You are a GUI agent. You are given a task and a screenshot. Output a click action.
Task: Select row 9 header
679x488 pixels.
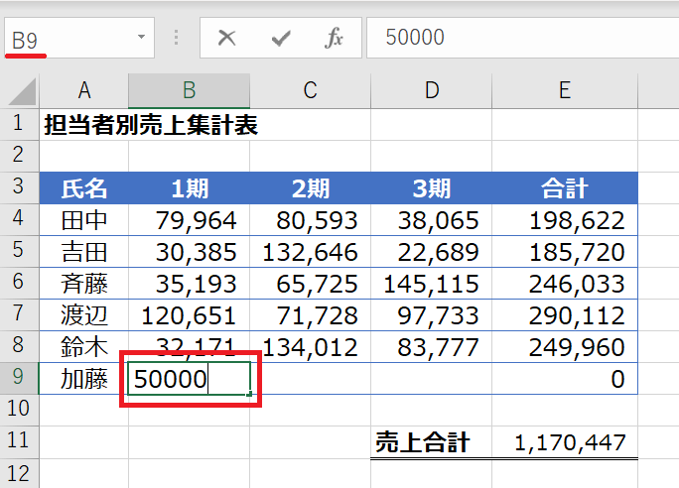point(19,378)
